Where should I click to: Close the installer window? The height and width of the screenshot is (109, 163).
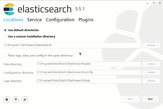pos(160,3)
